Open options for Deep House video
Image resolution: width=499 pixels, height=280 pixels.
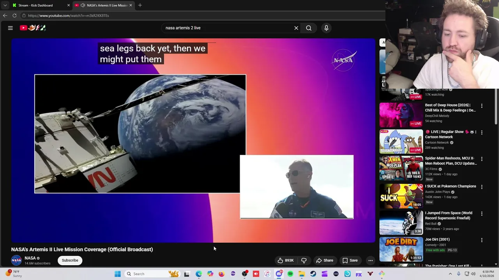(x=482, y=106)
